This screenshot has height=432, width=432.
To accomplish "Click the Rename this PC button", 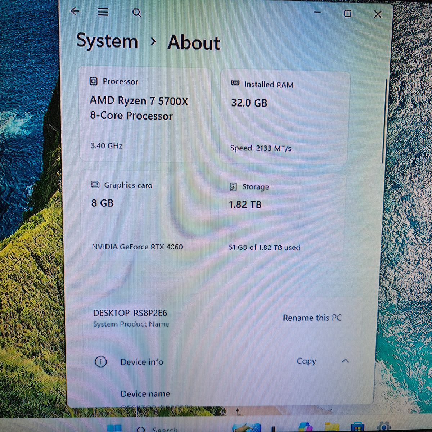I will [x=312, y=318].
